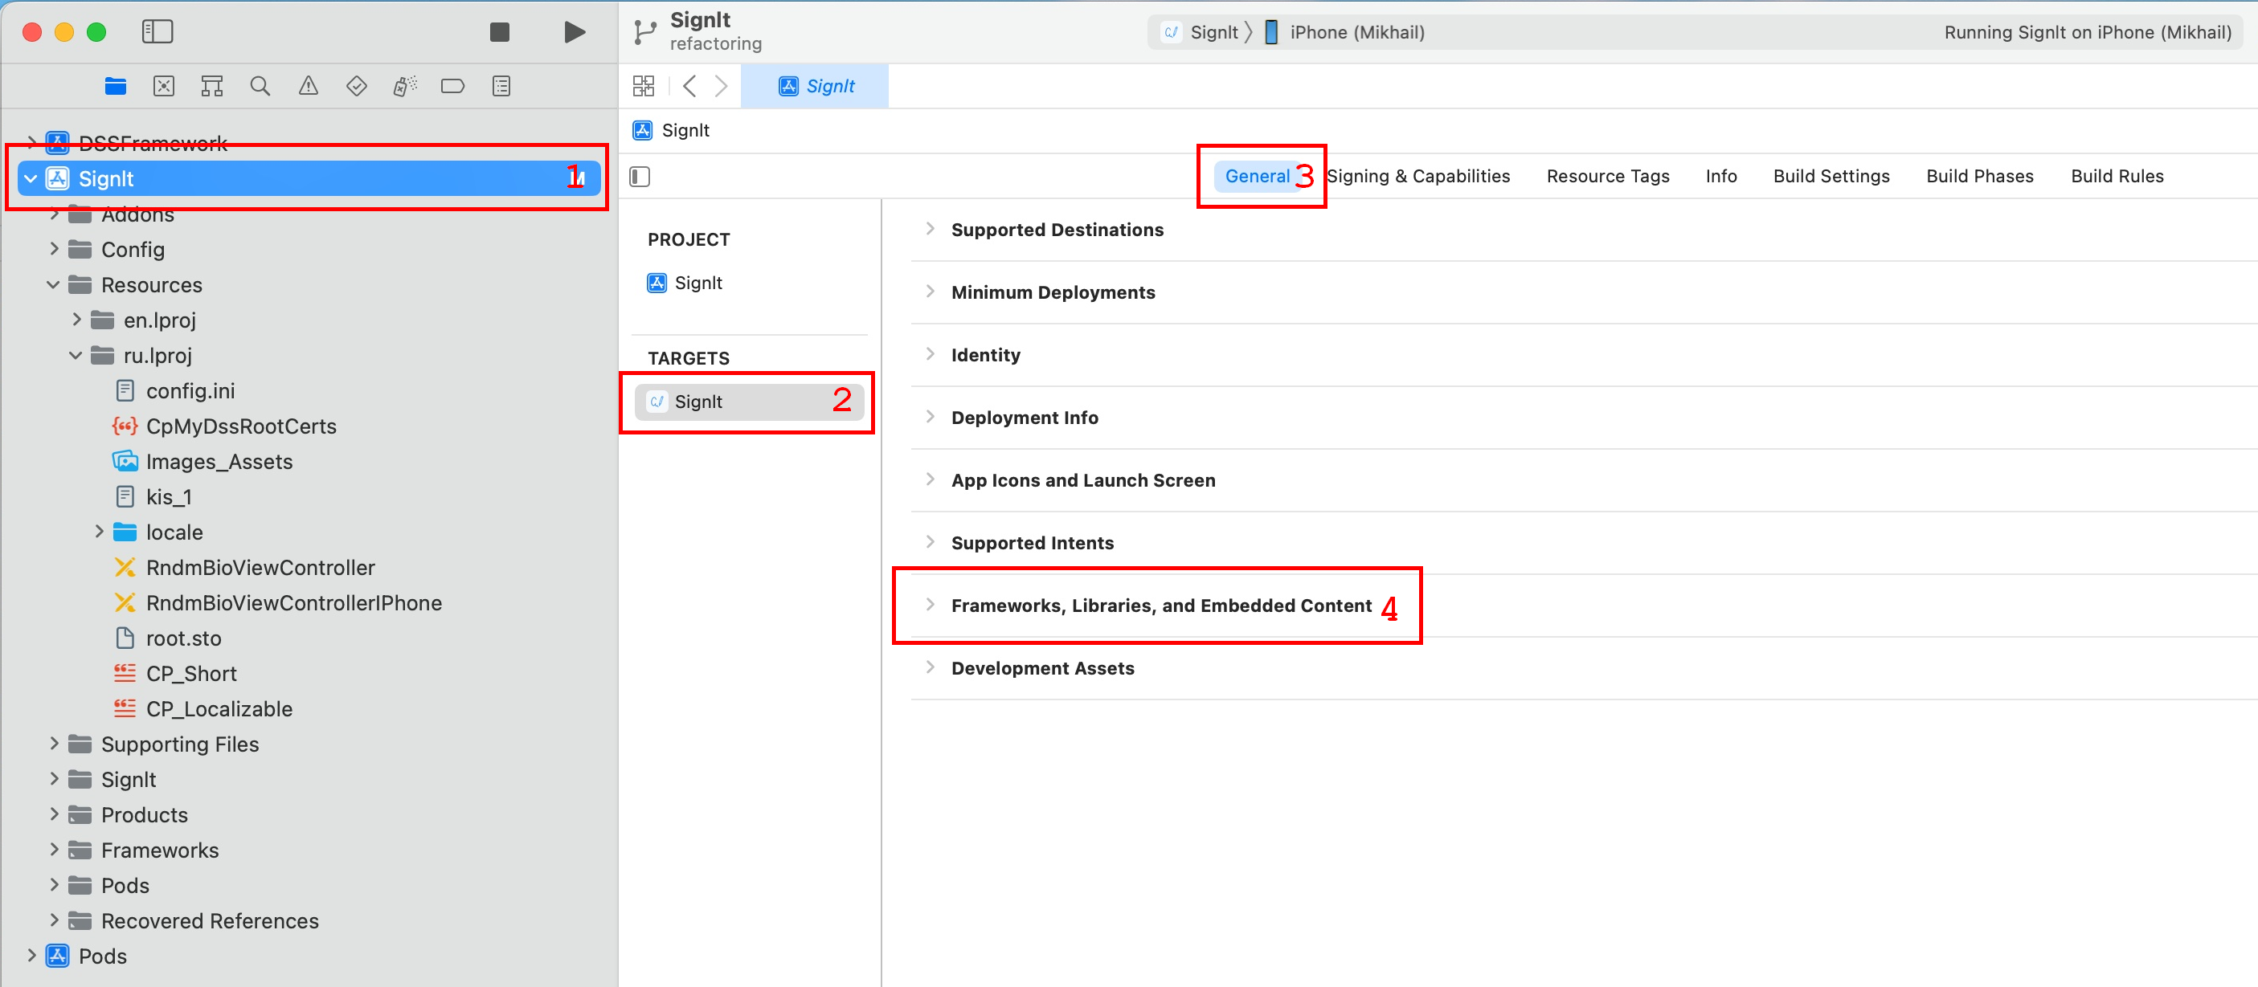
Task: Click the stop button in toolbar
Action: [499, 32]
